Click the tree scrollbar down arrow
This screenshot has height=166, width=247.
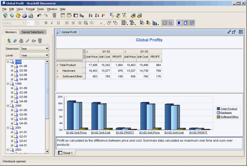[x=47, y=151]
